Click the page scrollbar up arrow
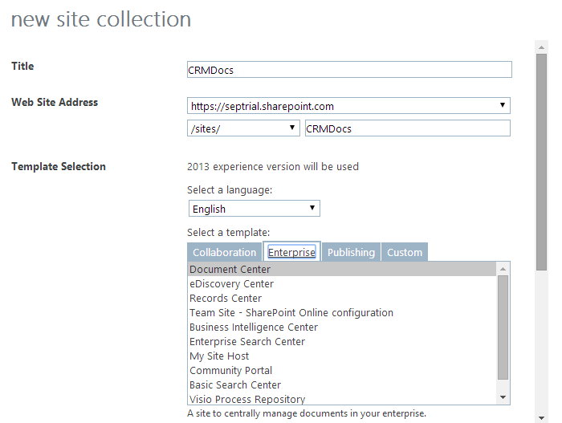562x423 pixels. (x=542, y=47)
